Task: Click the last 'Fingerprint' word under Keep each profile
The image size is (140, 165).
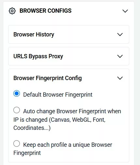Action: pos(27,153)
